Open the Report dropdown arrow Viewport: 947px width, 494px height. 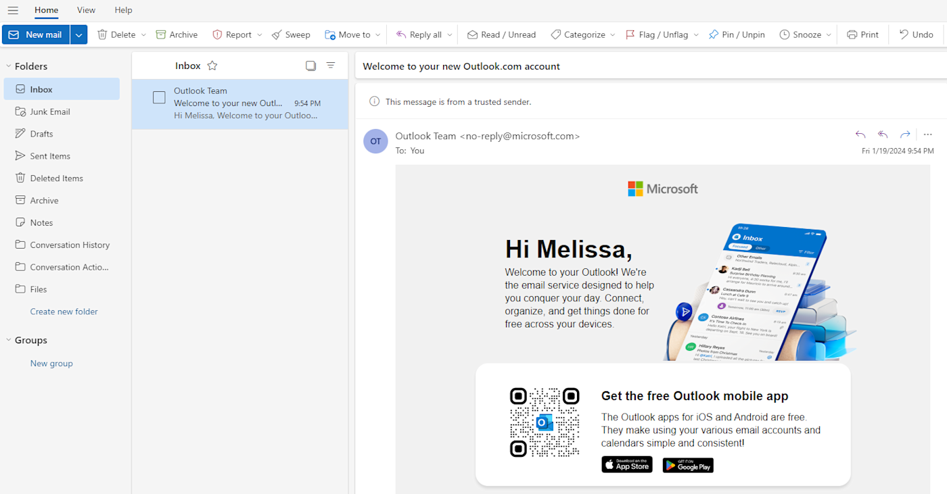tap(260, 34)
